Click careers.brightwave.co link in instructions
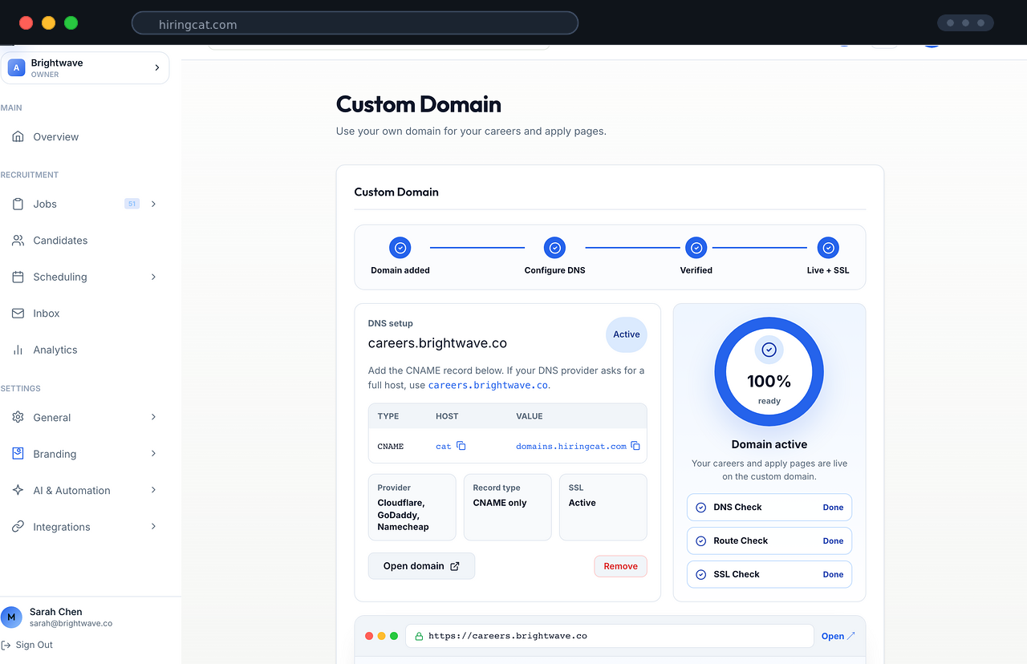Viewport: 1027px width, 664px height. pos(488,385)
